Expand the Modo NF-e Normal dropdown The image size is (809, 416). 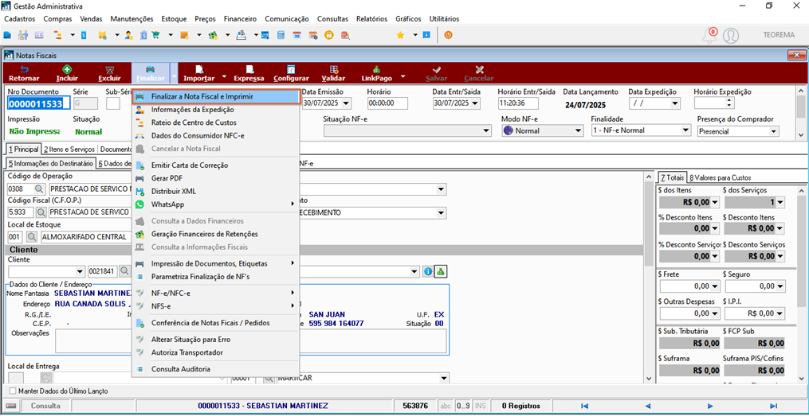point(579,130)
